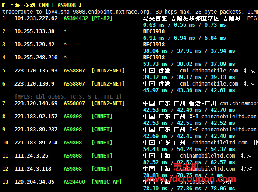Click the [CMNET] tag on hop 9
Image resolution: width=258 pixels, height=192 pixels.
point(102,130)
